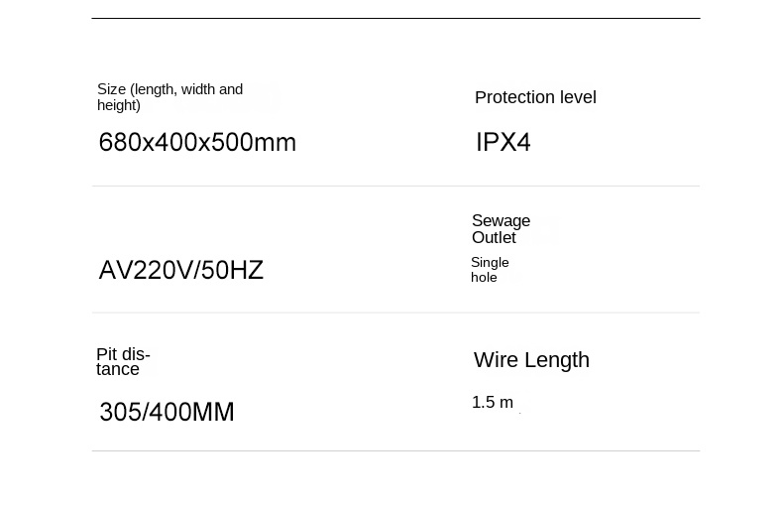Select the 305/400MM pit distance value
Image resolution: width=783 pixels, height=506 pixels.
pyautogui.click(x=167, y=412)
